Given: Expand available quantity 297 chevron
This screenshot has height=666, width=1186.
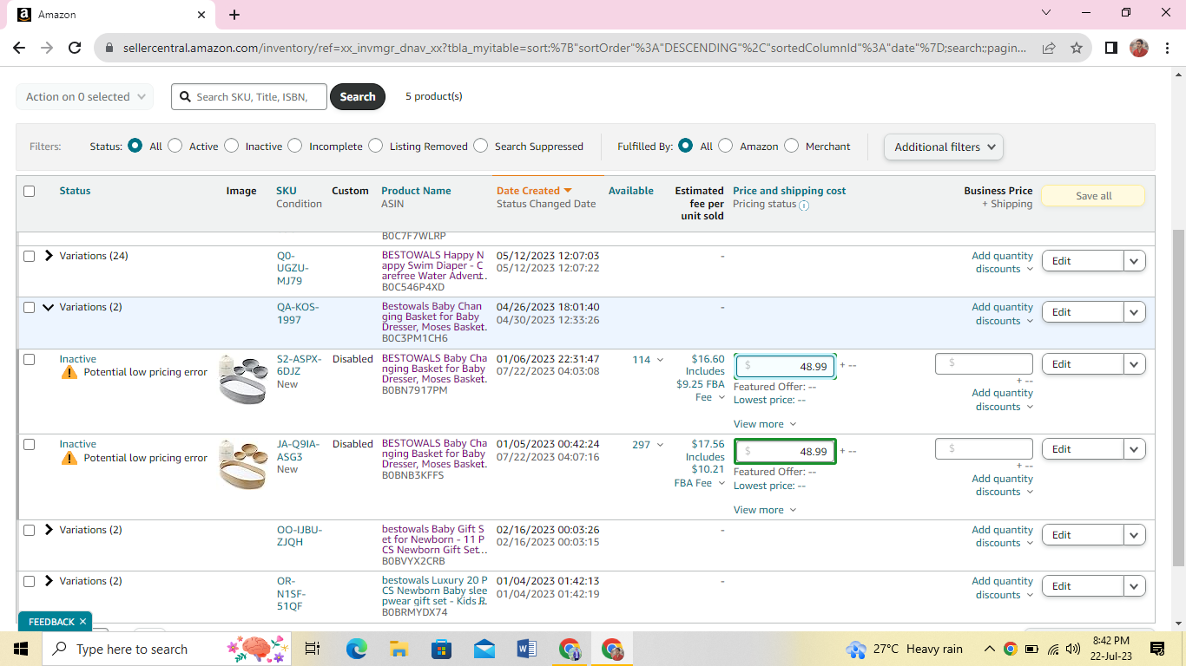Looking at the screenshot, I should click(x=660, y=445).
